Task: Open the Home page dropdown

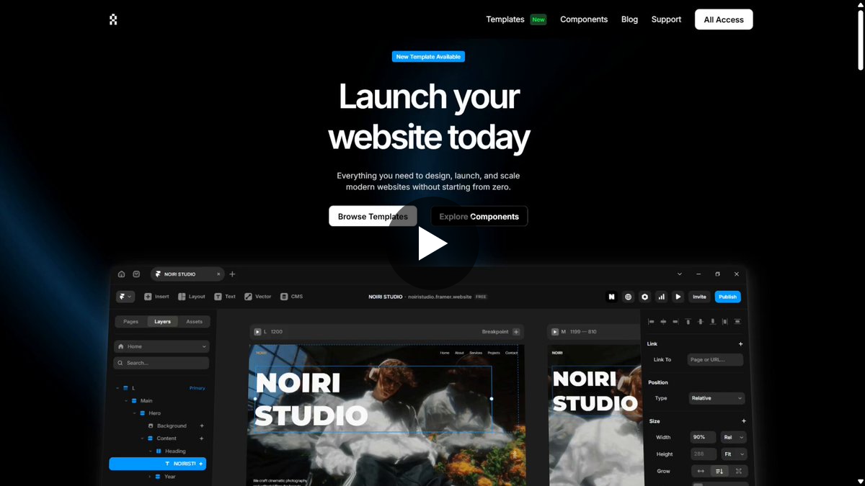Action: click(x=161, y=346)
